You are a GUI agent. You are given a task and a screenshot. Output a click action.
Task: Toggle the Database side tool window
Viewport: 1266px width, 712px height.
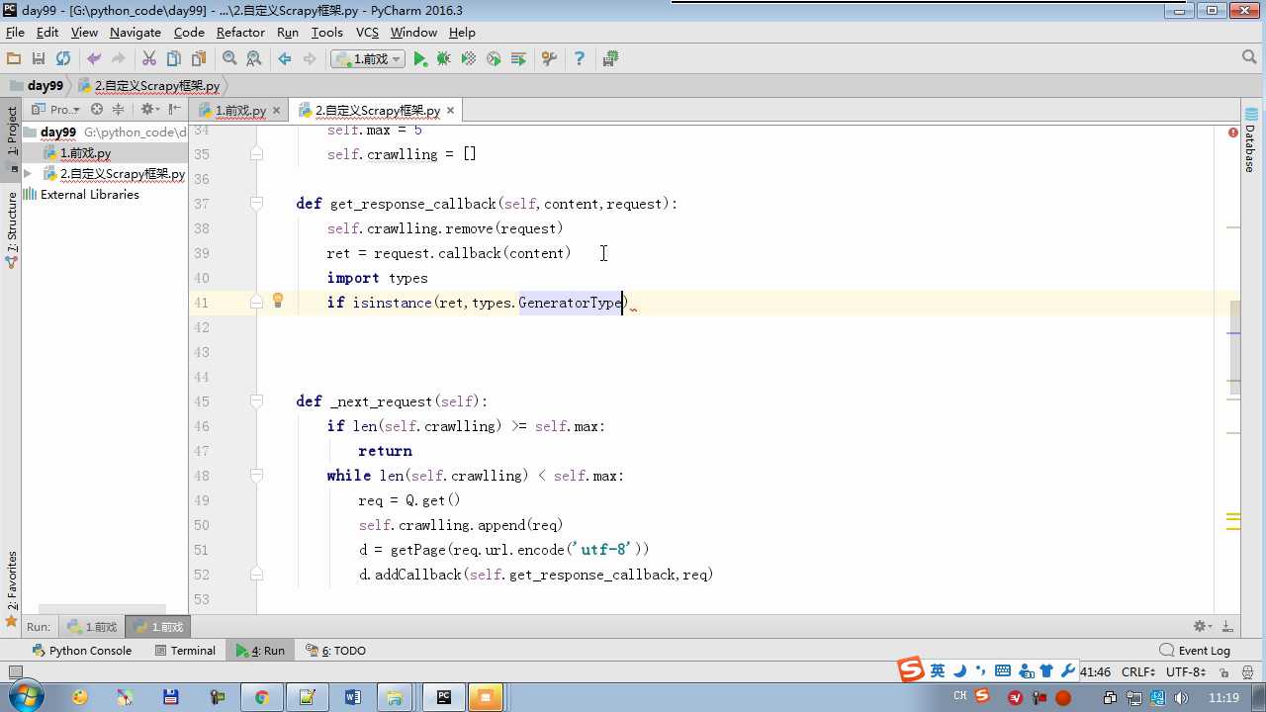(x=1250, y=140)
